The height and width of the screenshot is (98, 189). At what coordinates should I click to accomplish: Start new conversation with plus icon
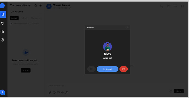(x=41, y=5)
